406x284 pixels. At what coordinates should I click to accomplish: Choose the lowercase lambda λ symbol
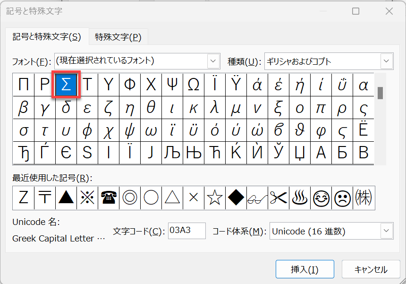pos(215,108)
